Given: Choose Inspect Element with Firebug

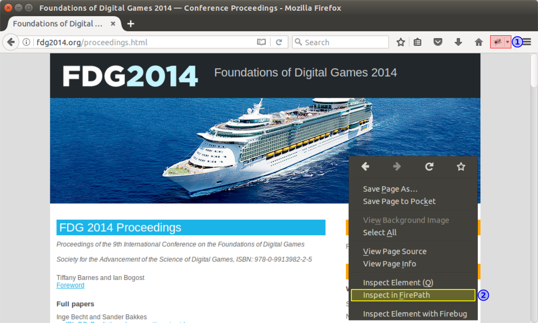Looking at the screenshot, I should (x=413, y=314).
